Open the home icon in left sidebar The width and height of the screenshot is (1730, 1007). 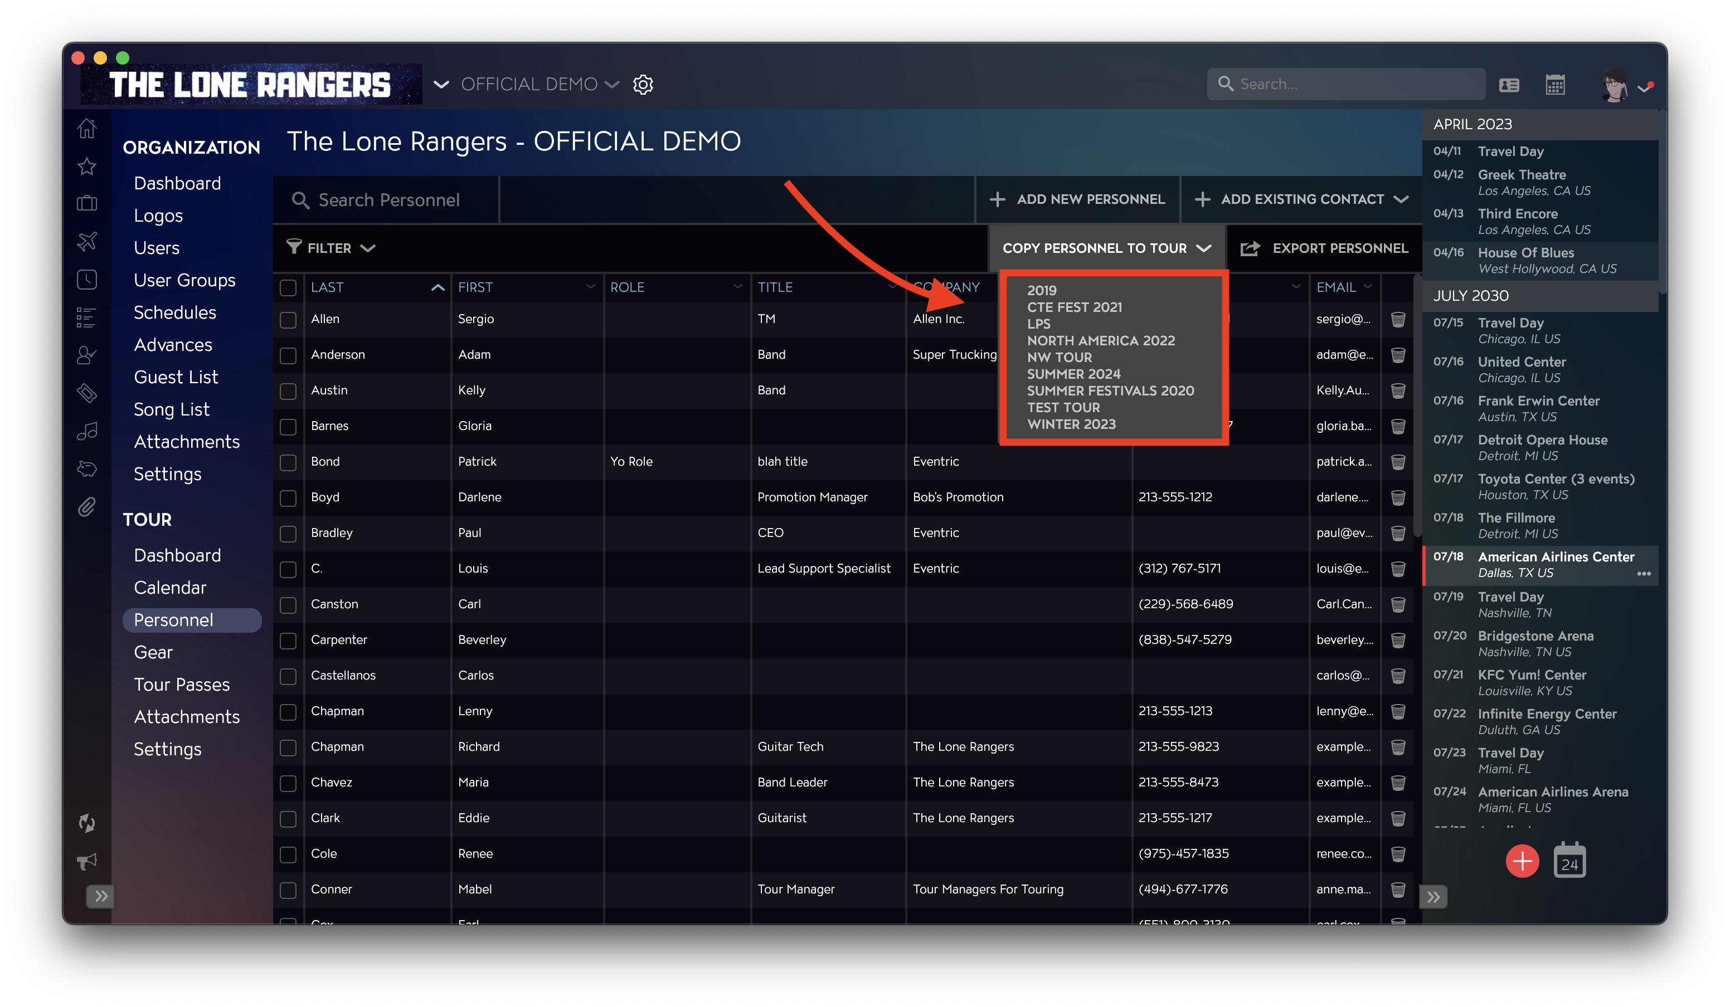(86, 128)
